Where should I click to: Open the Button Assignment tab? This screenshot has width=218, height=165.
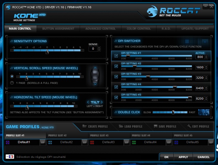click(x=58, y=29)
